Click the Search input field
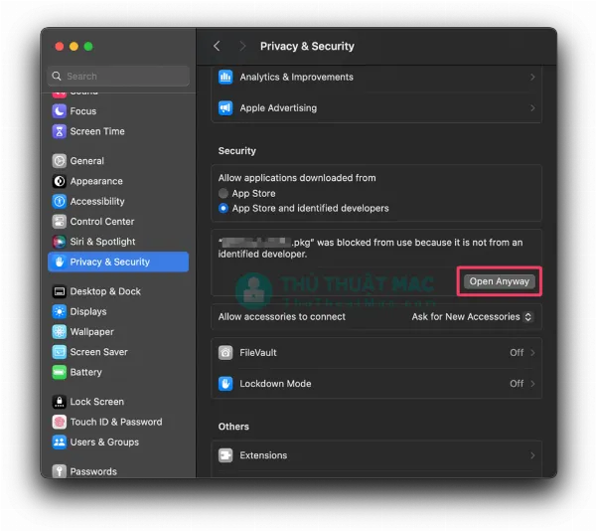The height and width of the screenshot is (531, 596). (x=118, y=77)
